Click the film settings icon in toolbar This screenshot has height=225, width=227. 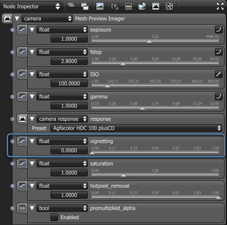pyautogui.click(x=128, y=6)
